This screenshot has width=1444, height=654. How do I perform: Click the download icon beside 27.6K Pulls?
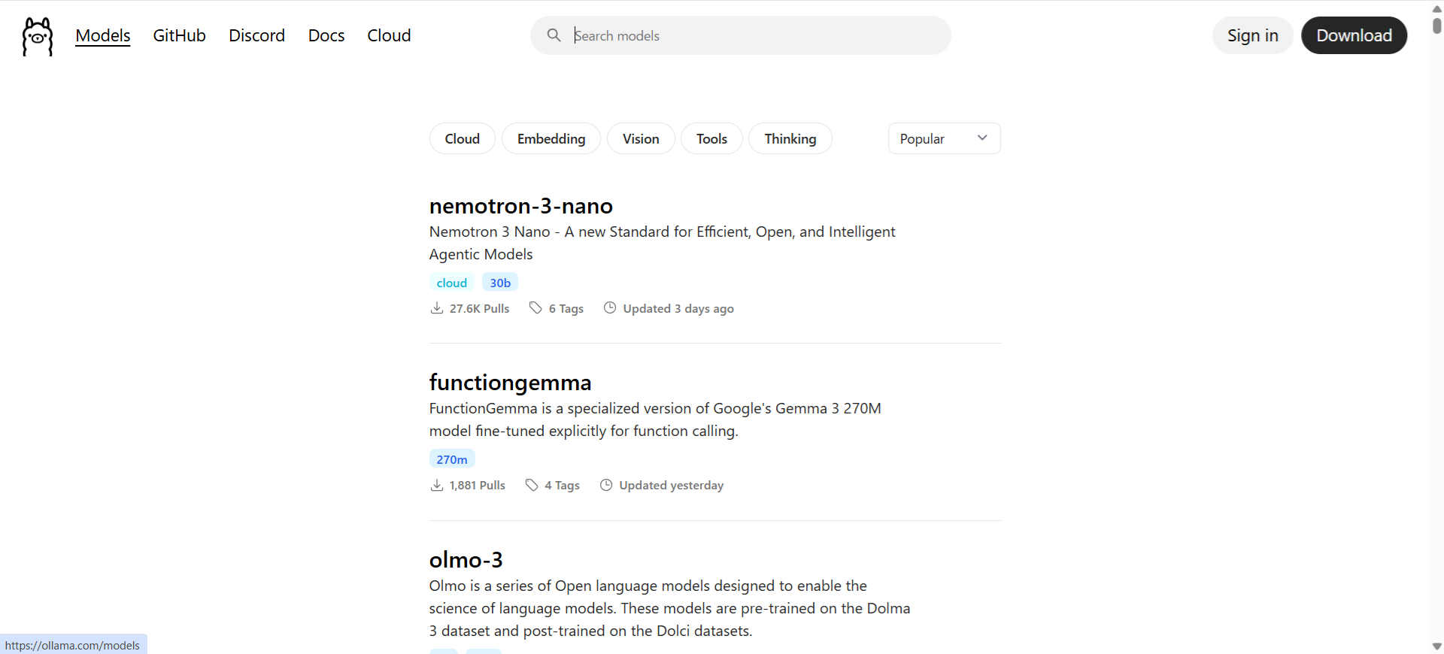(x=436, y=308)
